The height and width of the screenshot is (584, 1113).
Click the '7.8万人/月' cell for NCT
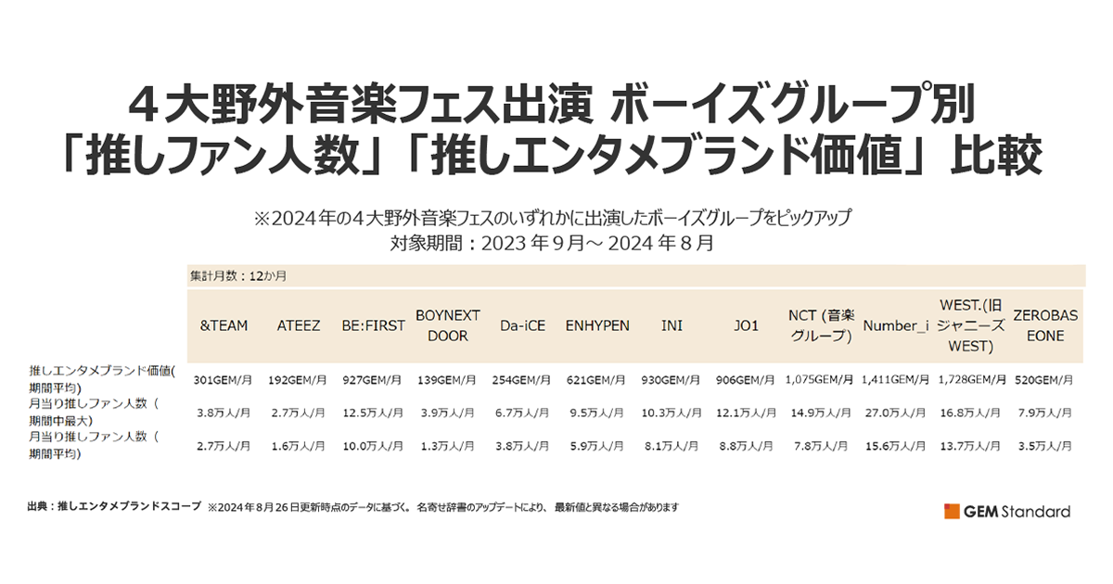point(821,446)
